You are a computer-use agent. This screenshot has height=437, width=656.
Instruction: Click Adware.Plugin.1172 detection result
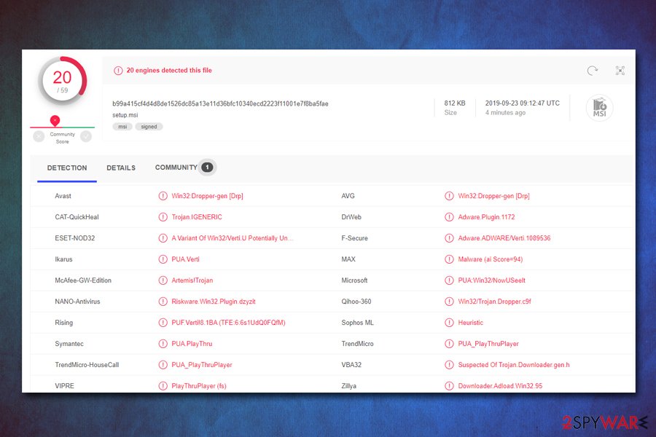coord(486,217)
